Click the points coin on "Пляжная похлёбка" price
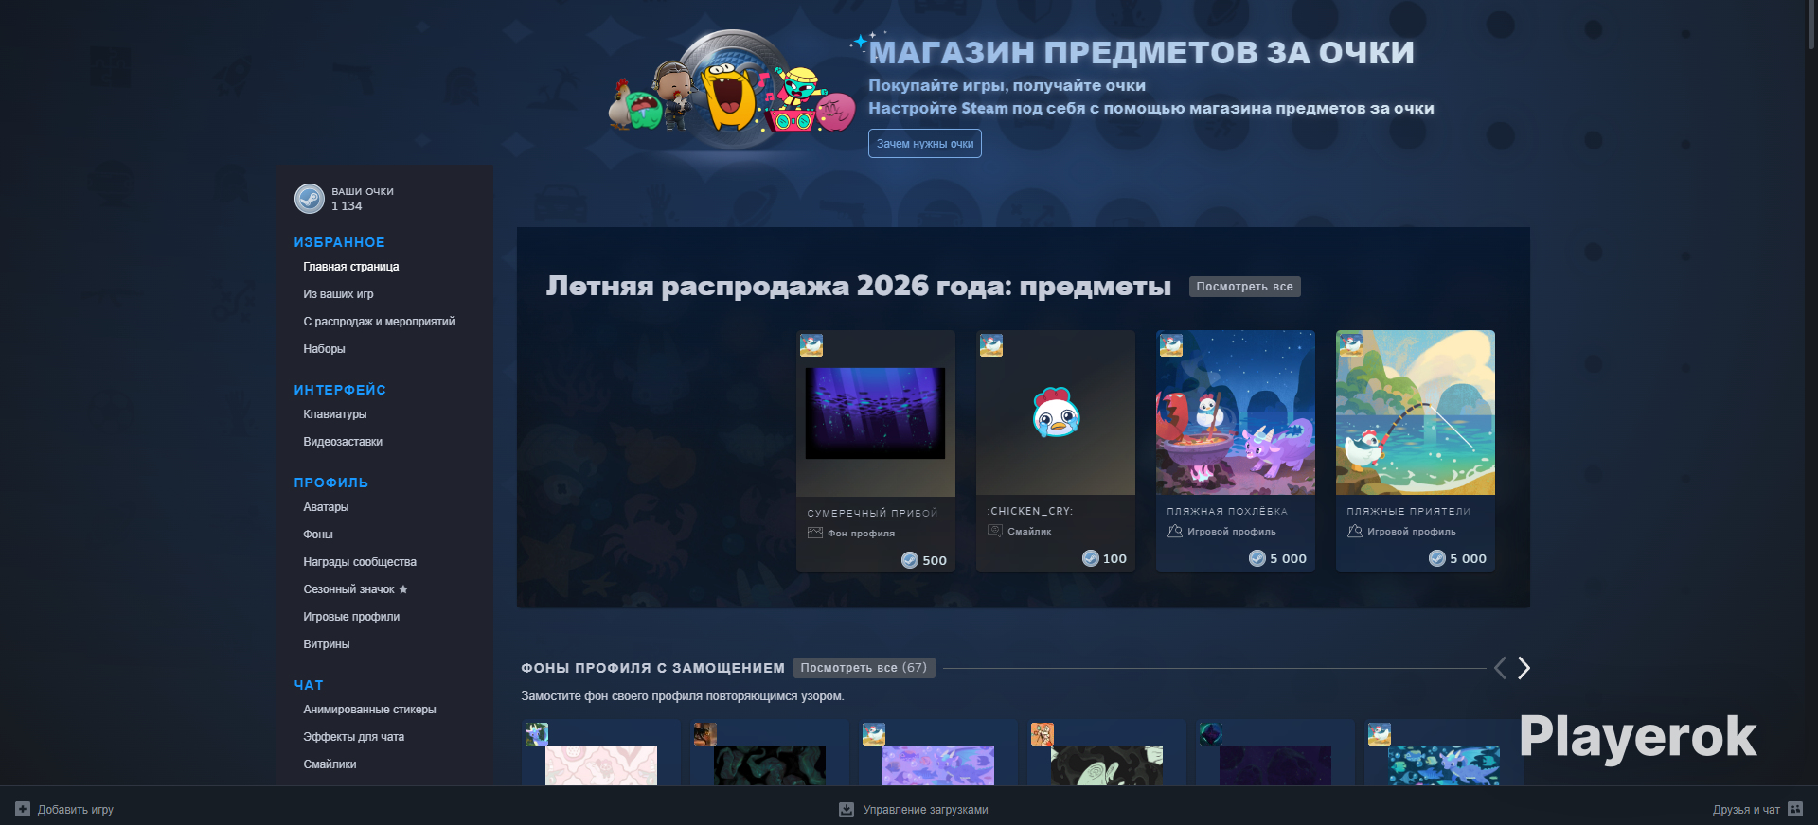Screen dimensions: 1818x825 pyautogui.click(x=1257, y=558)
